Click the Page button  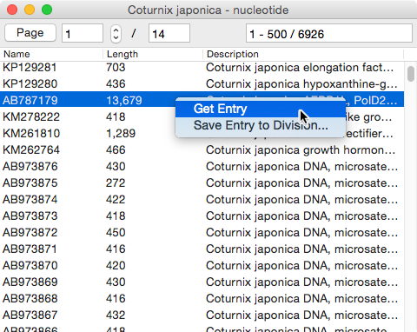[30, 33]
